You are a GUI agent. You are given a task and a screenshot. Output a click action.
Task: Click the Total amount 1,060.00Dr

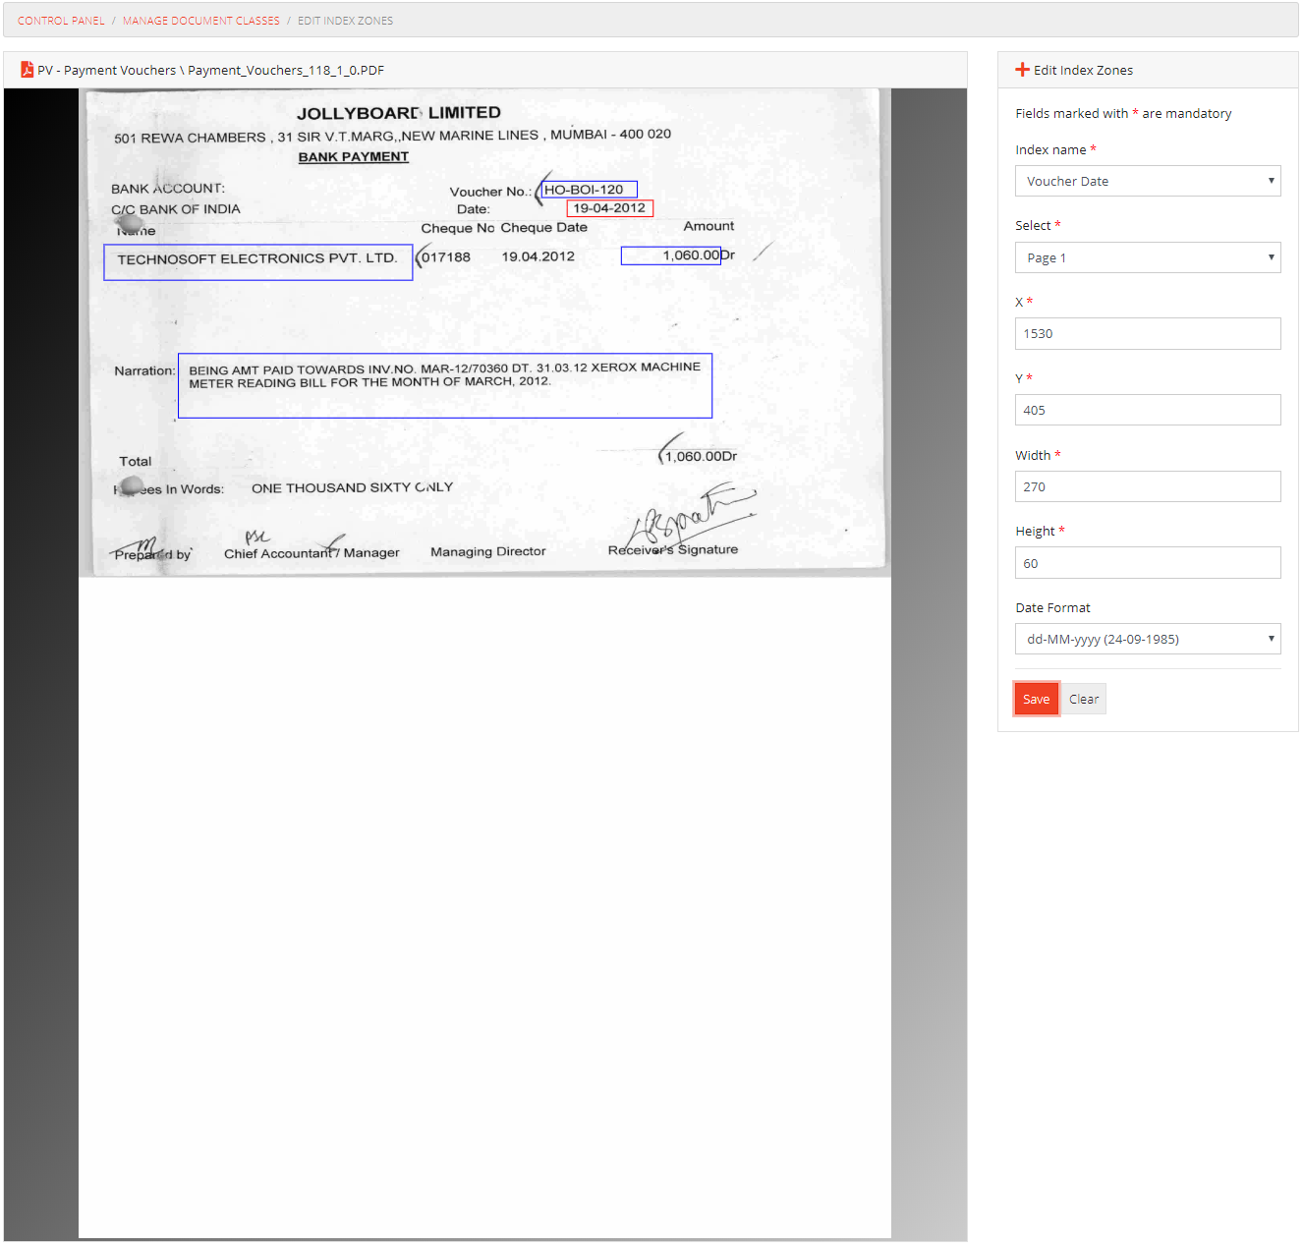[701, 456]
